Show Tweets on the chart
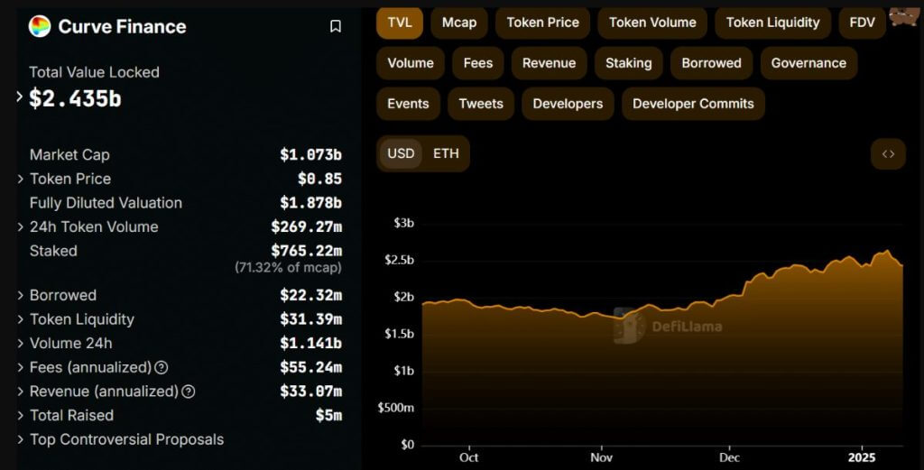Screen dimensions: 924x470 [x=481, y=104]
